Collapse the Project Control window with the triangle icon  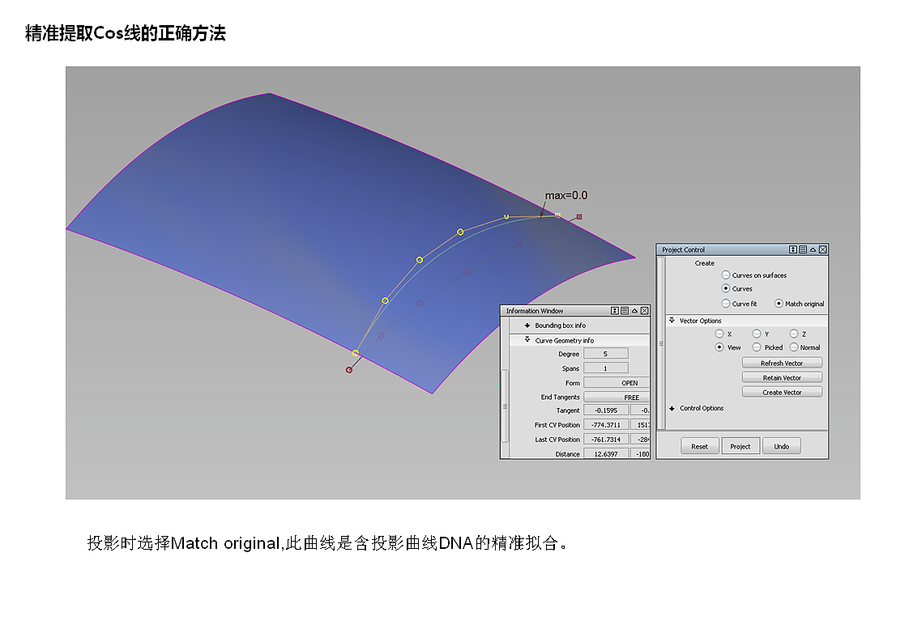(x=813, y=249)
